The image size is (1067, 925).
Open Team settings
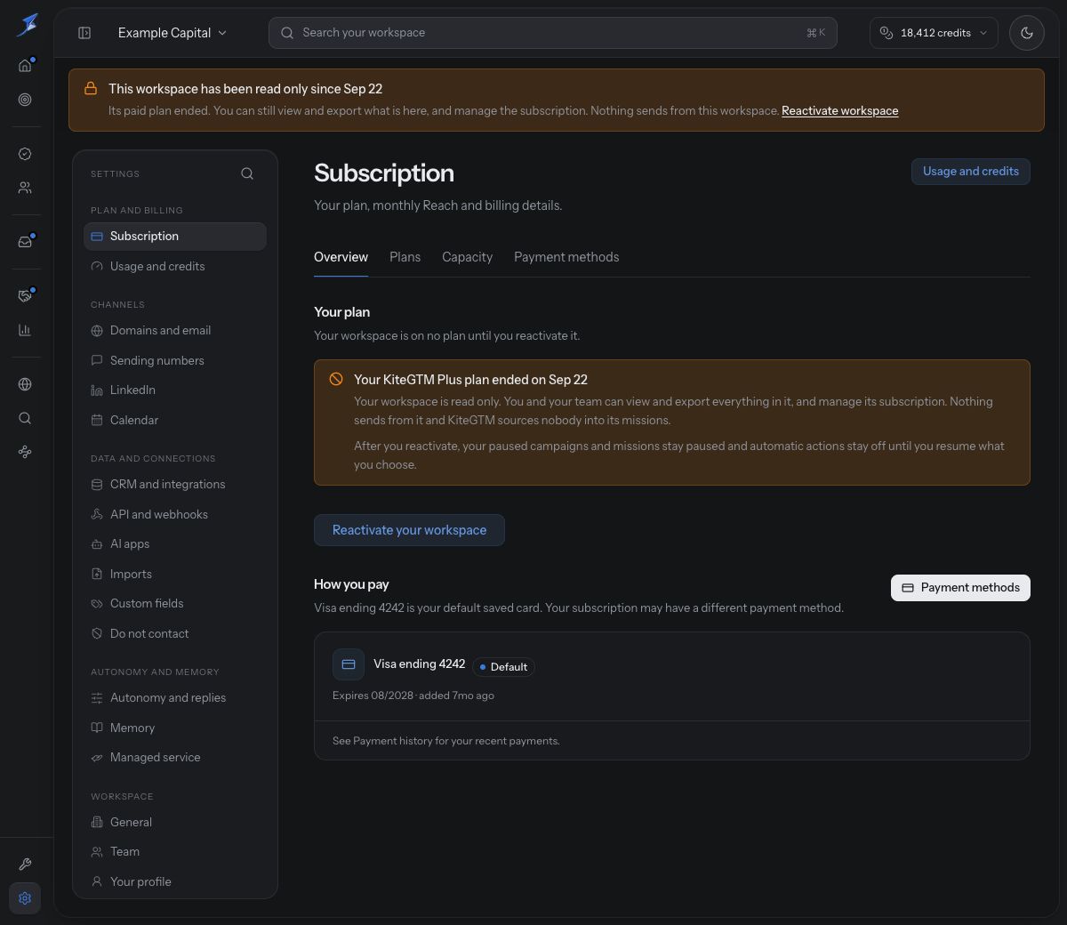(175, 852)
